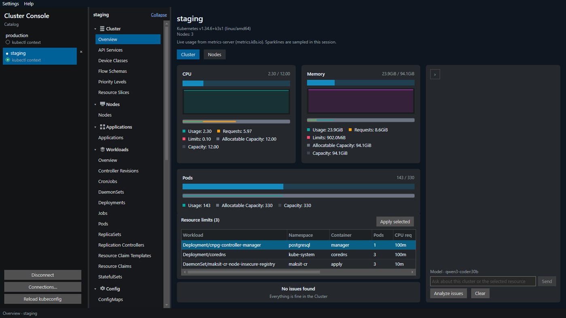This screenshot has height=318, width=566.
Task: Select the Deployment/coredns row in the table
Action: click(299, 255)
